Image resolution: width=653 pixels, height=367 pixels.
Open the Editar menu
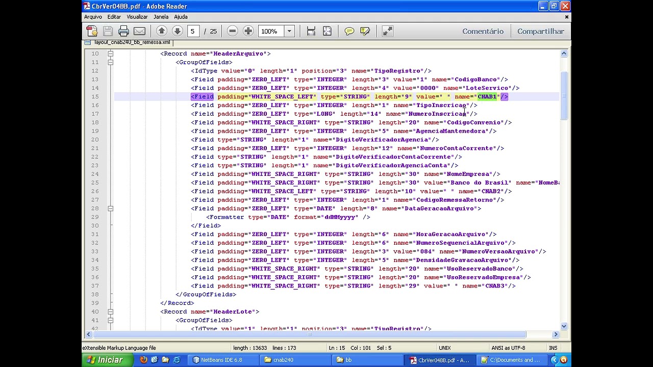pyautogui.click(x=114, y=17)
